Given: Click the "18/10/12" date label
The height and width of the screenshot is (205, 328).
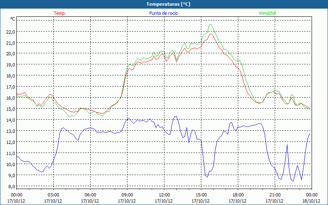Looking at the screenshot, I should (x=311, y=201).
